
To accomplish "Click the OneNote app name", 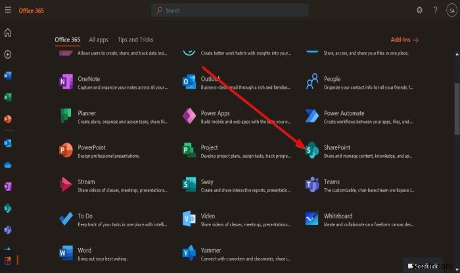I will pos(89,79).
